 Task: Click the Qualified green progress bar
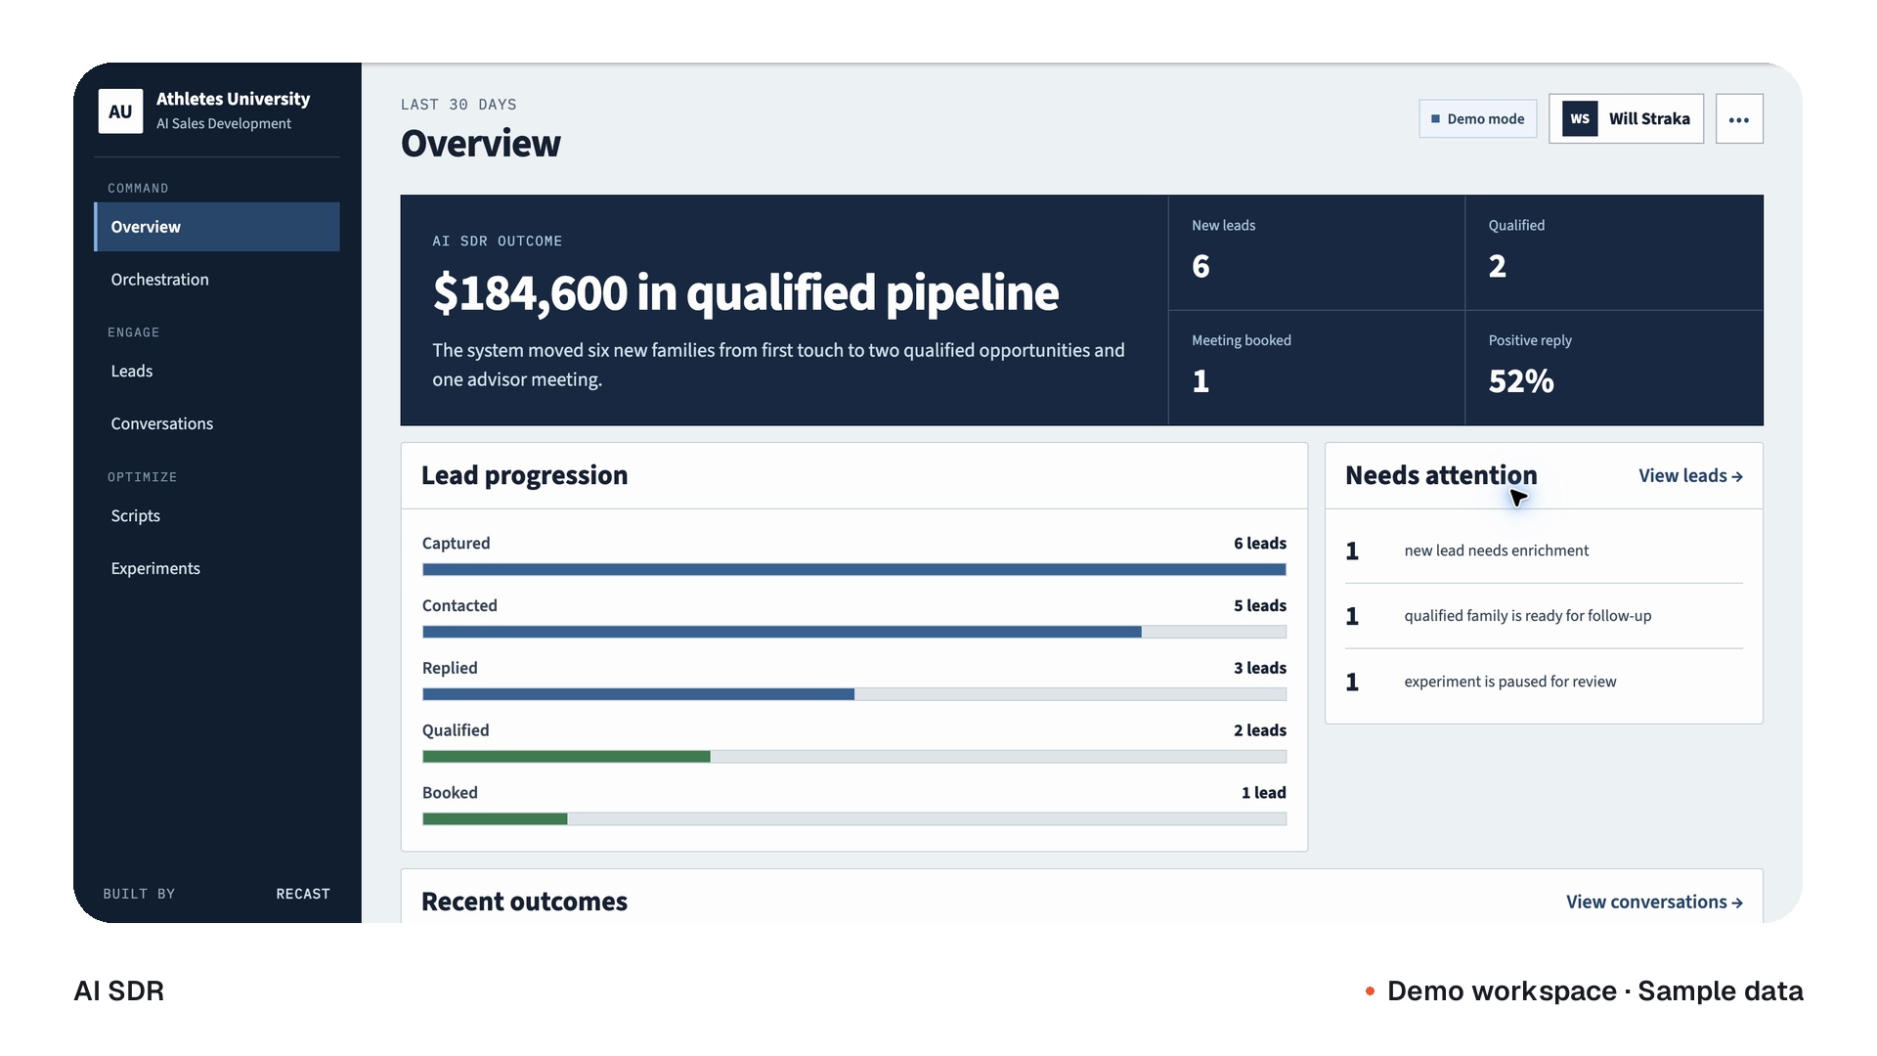(x=854, y=757)
